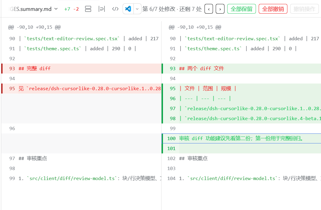Viewport: 321px width, 210px height.
Task: Click left pane line 99 review-model.ts entry
Action: (81, 179)
